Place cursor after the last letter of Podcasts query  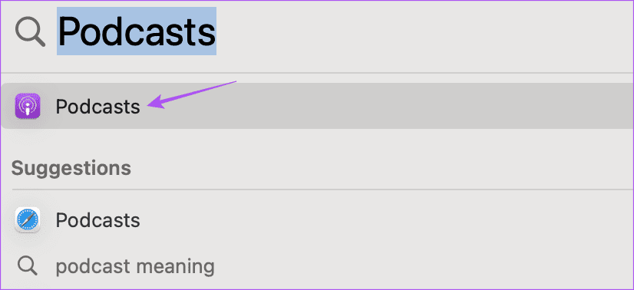pos(216,32)
